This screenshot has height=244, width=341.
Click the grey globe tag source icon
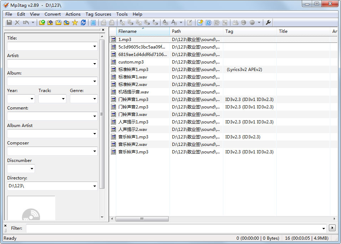[x=244, y=22]
